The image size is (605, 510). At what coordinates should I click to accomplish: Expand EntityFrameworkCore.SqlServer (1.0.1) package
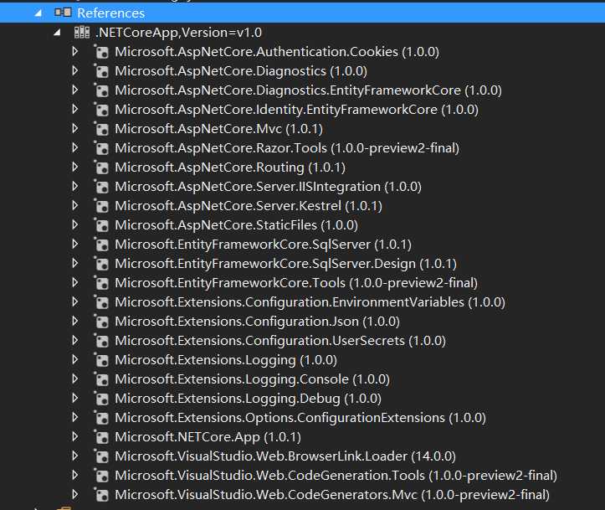point(75,244)
